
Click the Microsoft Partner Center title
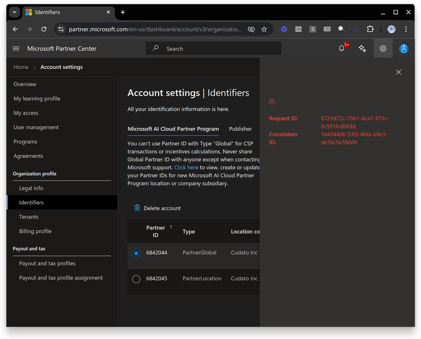[62, 48]
